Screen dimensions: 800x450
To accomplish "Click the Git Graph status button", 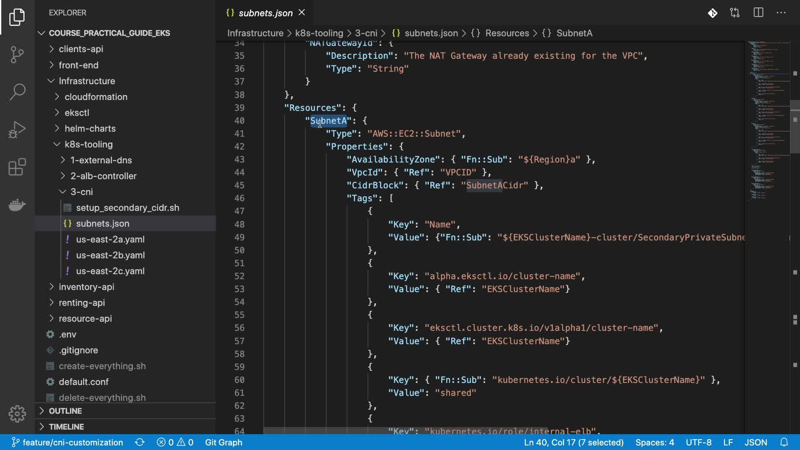I will point(223,442).
